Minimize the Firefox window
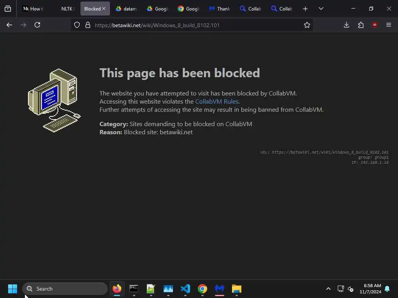This screenshot has width=398, height=298. pyautogui.click(x=353, y=9)
